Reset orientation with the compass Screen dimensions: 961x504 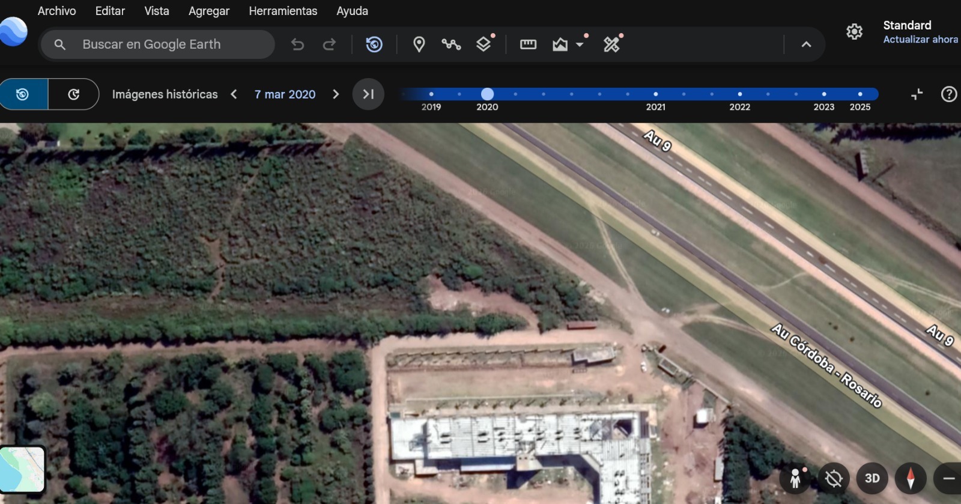(911, 479)
